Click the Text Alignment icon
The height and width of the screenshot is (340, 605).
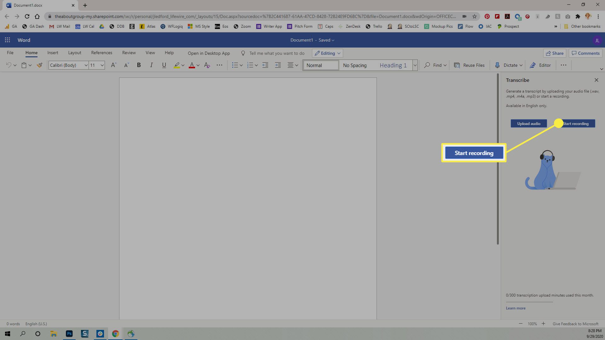[x=292, y=65]
